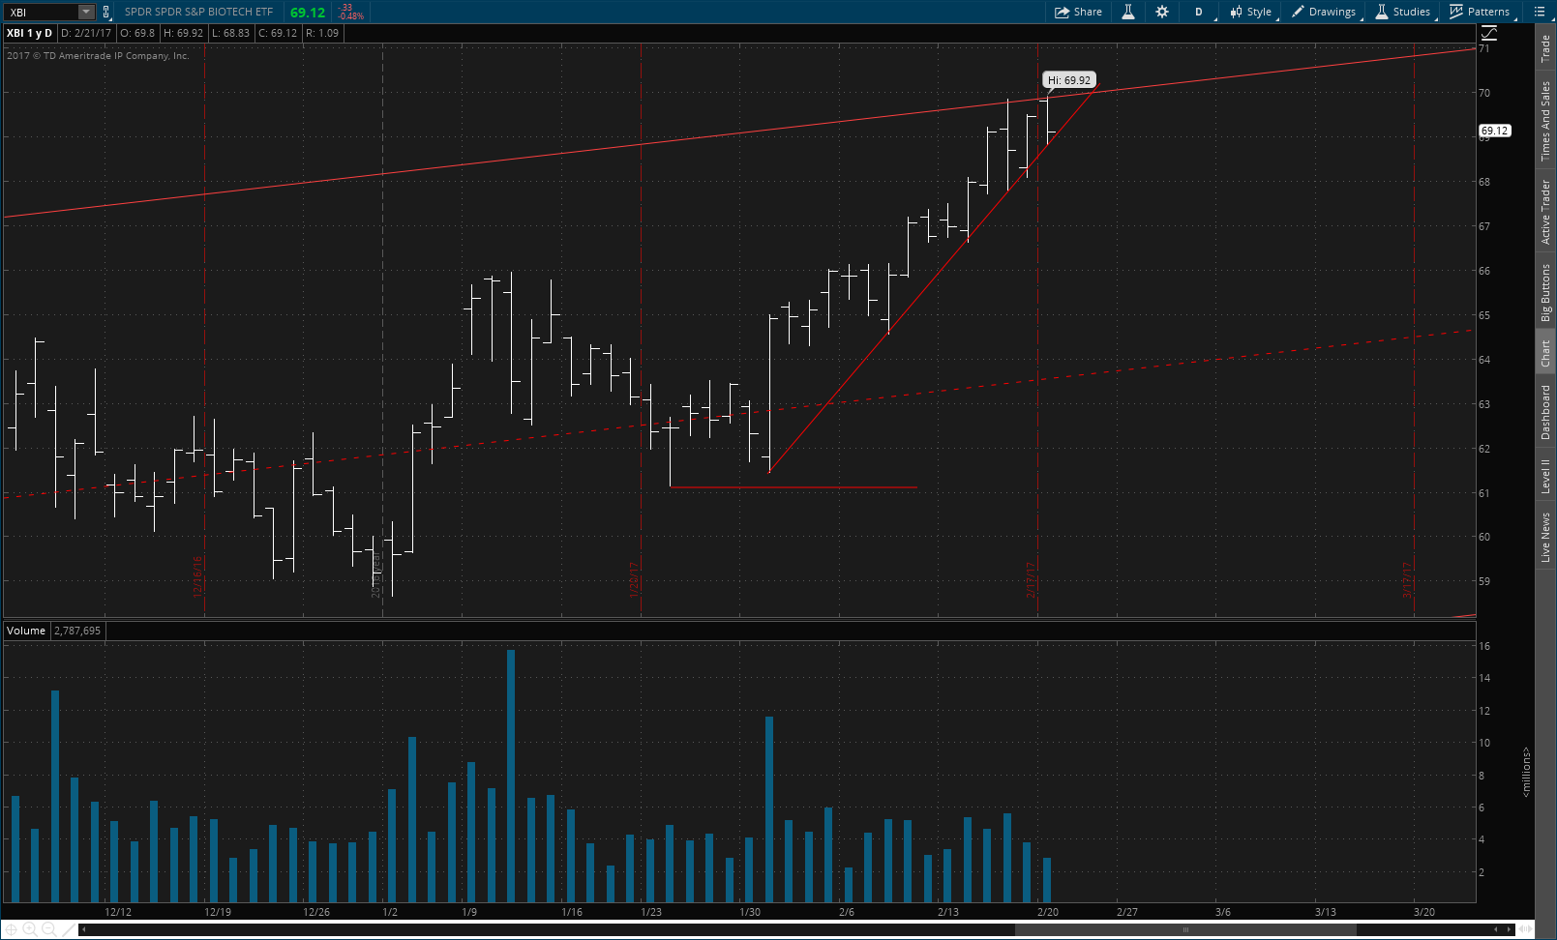Click the 1/23 date label on time axis

point(651,912)
